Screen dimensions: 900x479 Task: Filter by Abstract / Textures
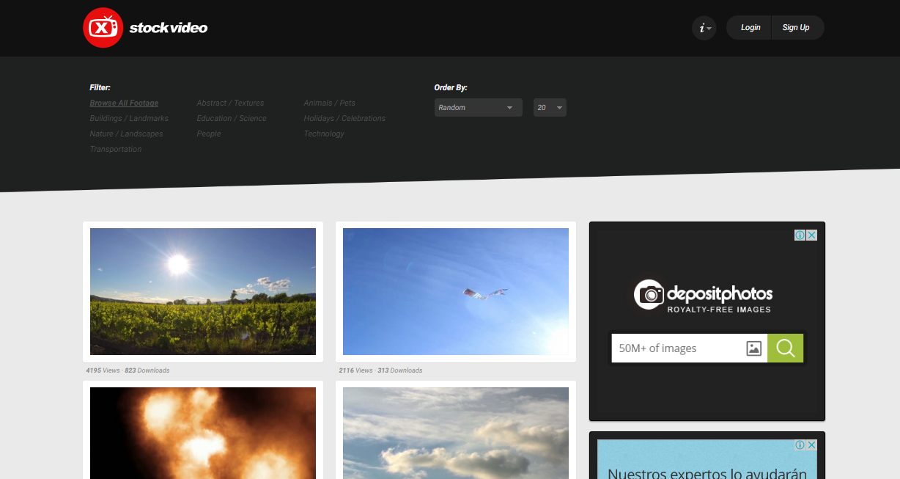tap(230, 103)
